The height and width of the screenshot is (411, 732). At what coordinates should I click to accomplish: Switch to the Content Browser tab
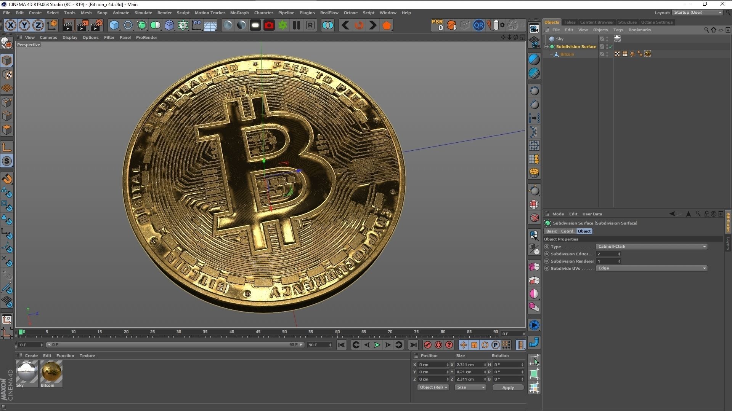597,22
